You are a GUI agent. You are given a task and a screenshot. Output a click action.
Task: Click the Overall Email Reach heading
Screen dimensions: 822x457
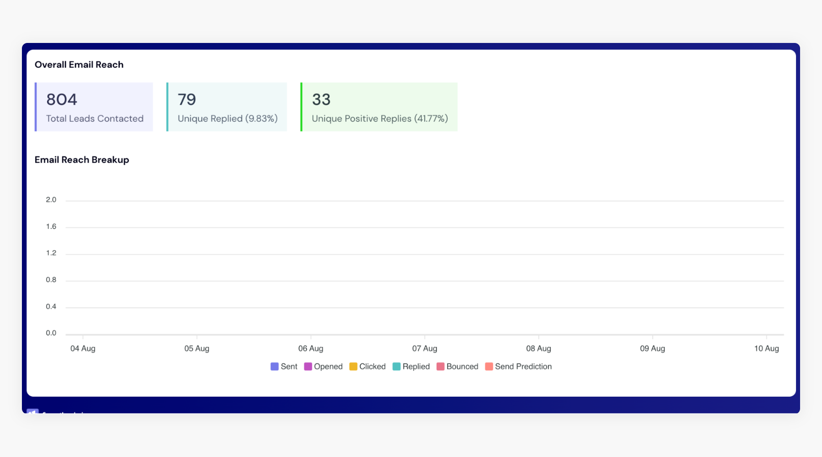79,64
